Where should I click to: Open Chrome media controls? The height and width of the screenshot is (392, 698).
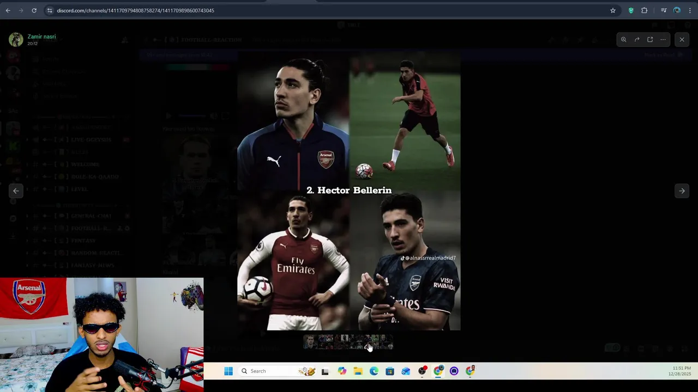tap(664, 10)
